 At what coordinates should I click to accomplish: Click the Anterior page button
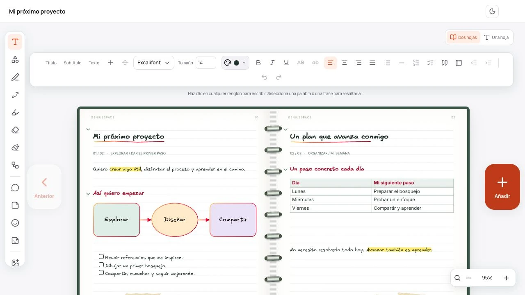[44, 187]
